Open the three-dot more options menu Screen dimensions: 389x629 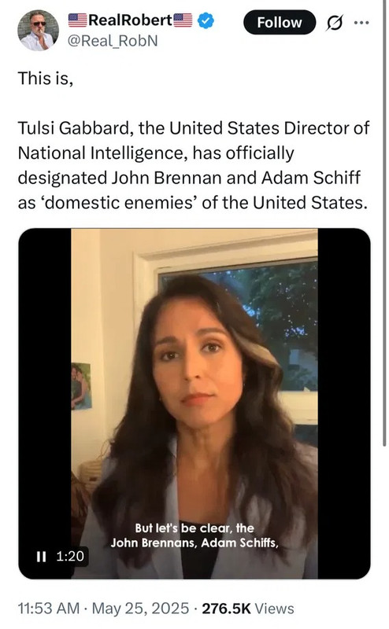click(x=361, y=23)
